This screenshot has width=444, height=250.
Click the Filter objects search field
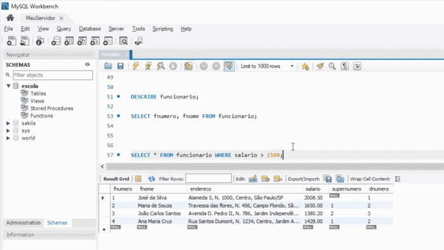point(53,75)
